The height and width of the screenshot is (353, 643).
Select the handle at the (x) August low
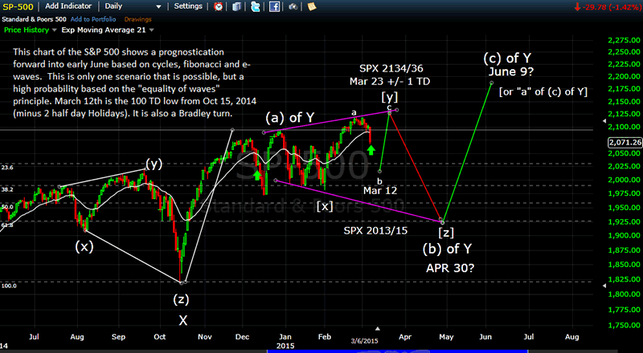pyautogui.click(x=85, y=230)
